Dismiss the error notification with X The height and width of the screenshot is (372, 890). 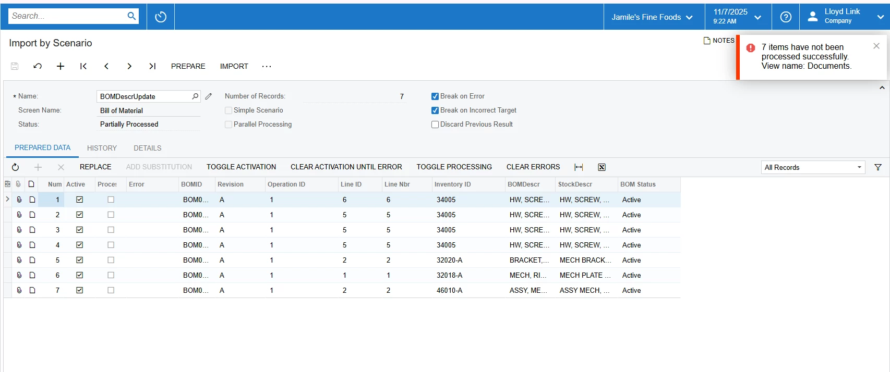tap(876, 46)
